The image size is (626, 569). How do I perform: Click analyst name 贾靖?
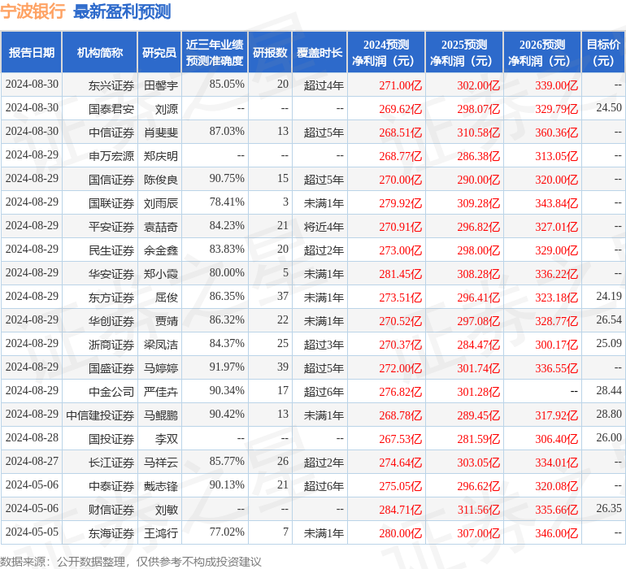[167, 320]
